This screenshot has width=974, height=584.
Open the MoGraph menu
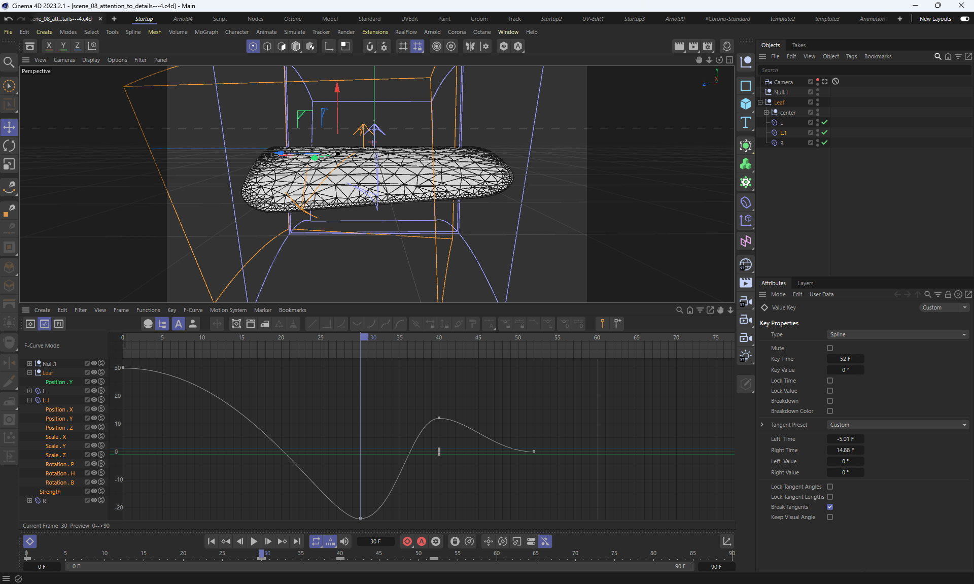click(206, 32)
